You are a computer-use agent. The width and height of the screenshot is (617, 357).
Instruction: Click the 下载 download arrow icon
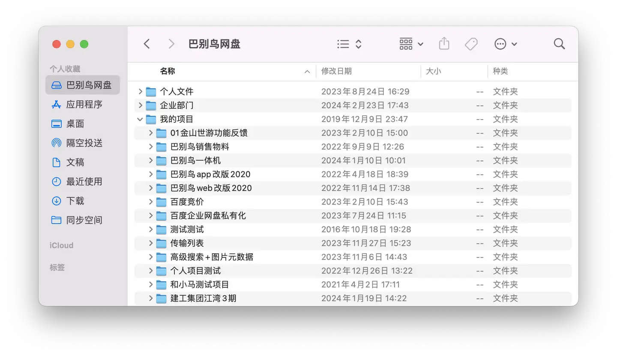[56, 201]
